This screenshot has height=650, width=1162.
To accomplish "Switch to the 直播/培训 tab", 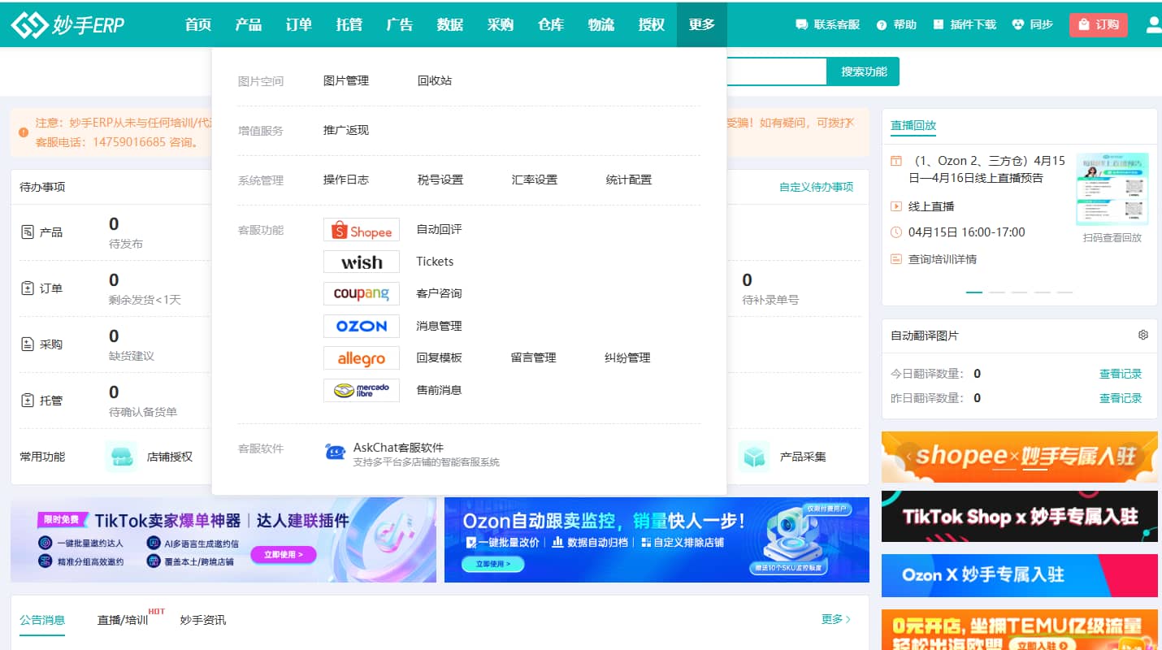I will tap(123, 620).
